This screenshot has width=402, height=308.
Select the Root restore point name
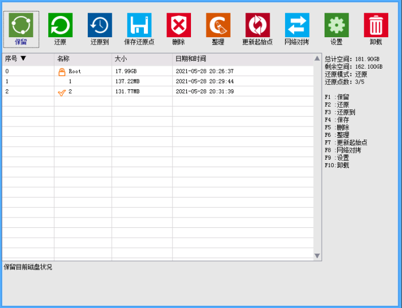pos(75,72)
